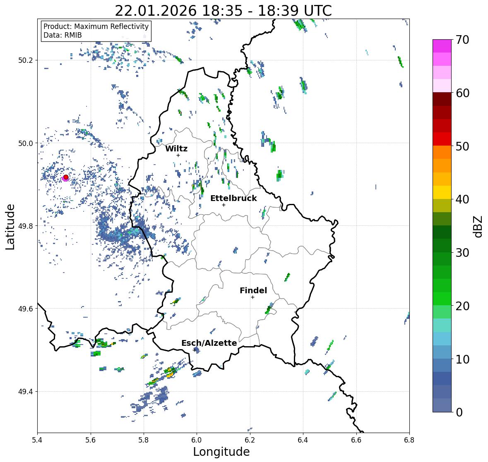The width and height of the screenshot is (488, 462).
Task: Click the blue 10 dBZ colorbar segment
Action: pyautogui.click(x=442, y=352)
